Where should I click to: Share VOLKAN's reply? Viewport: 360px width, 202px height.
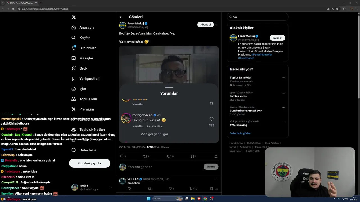pyautogui.click(x=217, y=189)
